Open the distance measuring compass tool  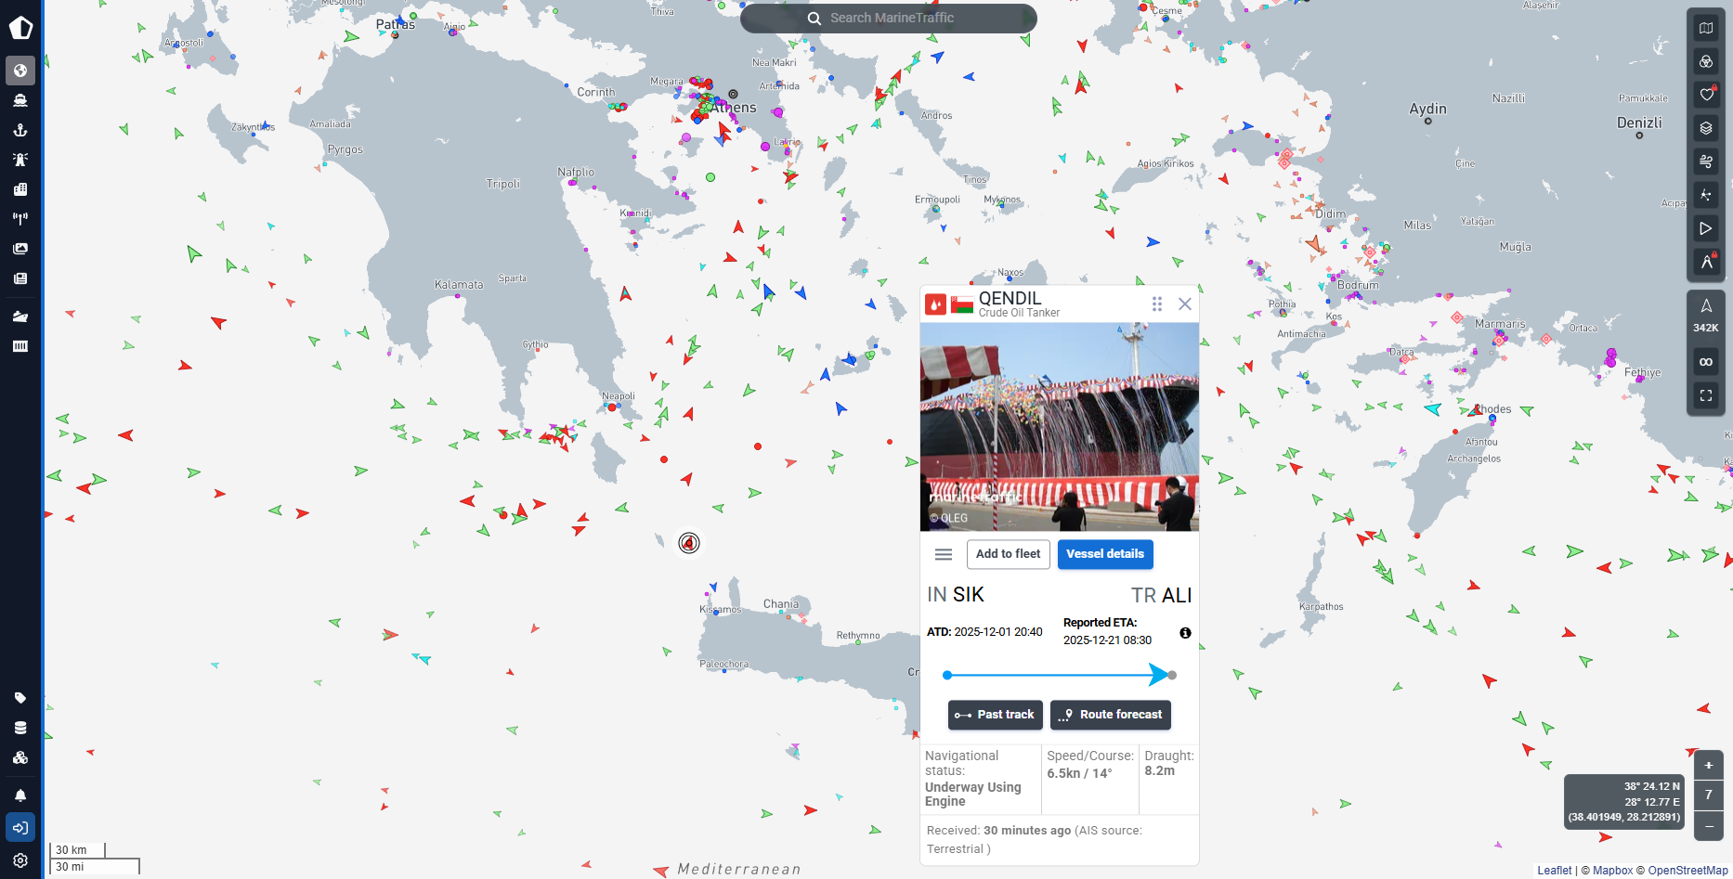tap(1706, 262)
